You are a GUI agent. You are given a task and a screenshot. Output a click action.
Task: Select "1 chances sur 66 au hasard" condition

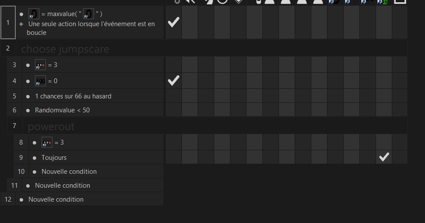[x=73, y=96]
